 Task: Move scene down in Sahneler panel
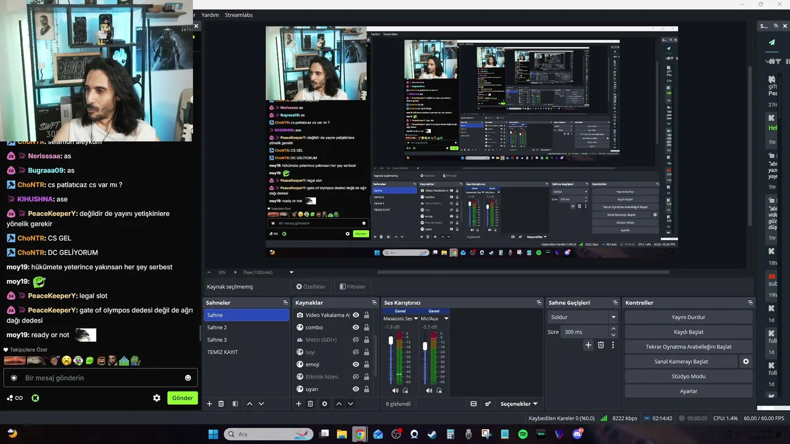point(261,404)
